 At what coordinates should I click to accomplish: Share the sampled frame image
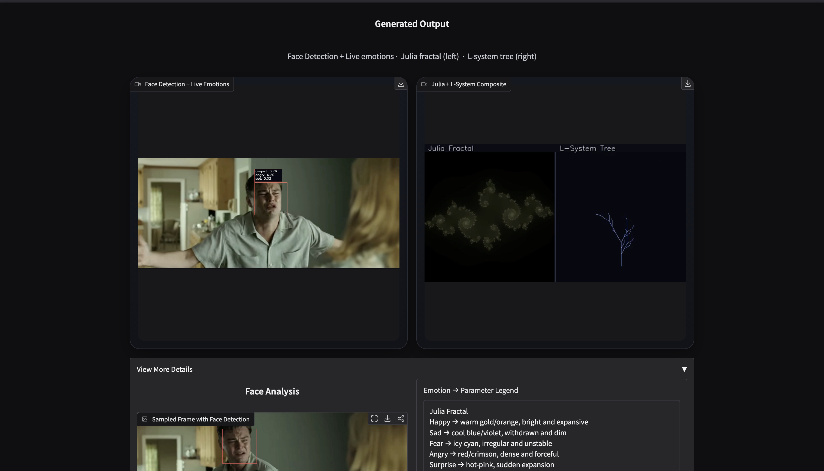[x=401, y=419]
